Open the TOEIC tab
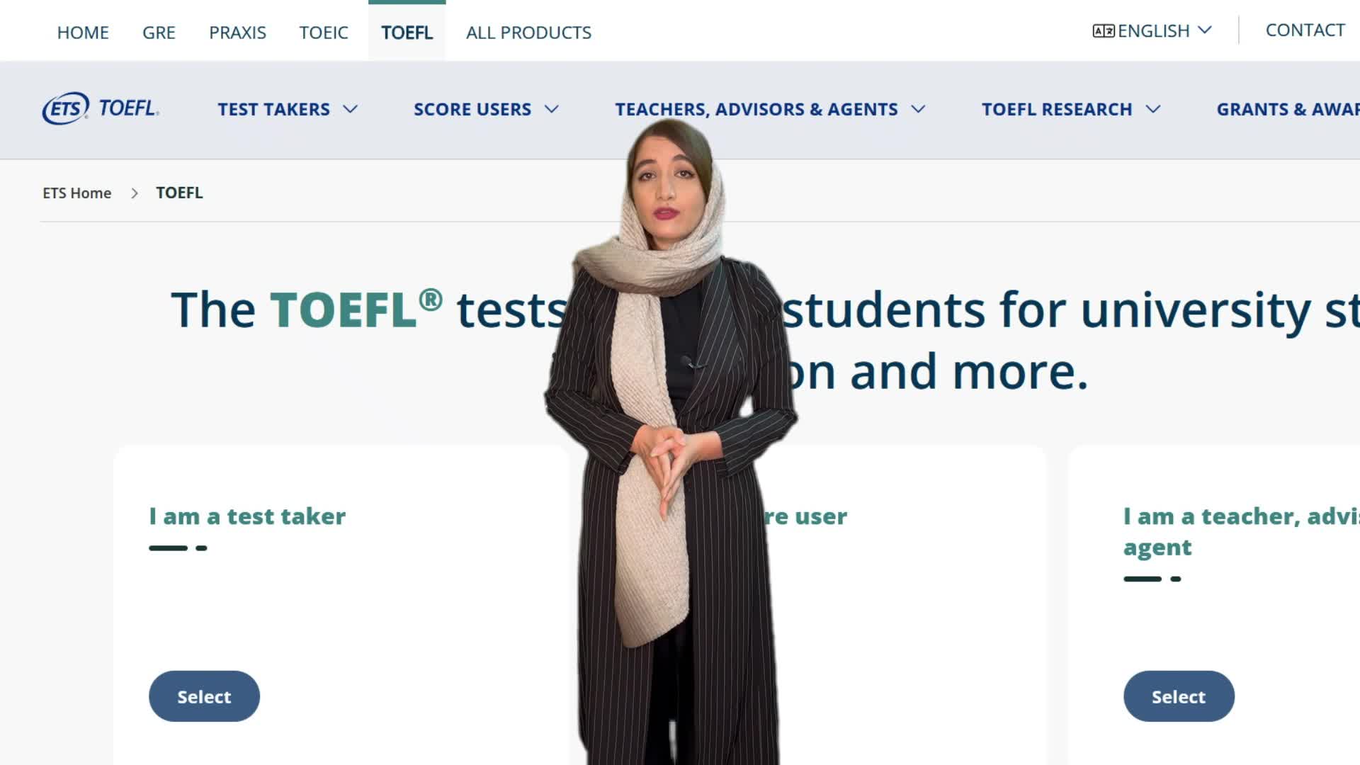 (x=324, y=33)
